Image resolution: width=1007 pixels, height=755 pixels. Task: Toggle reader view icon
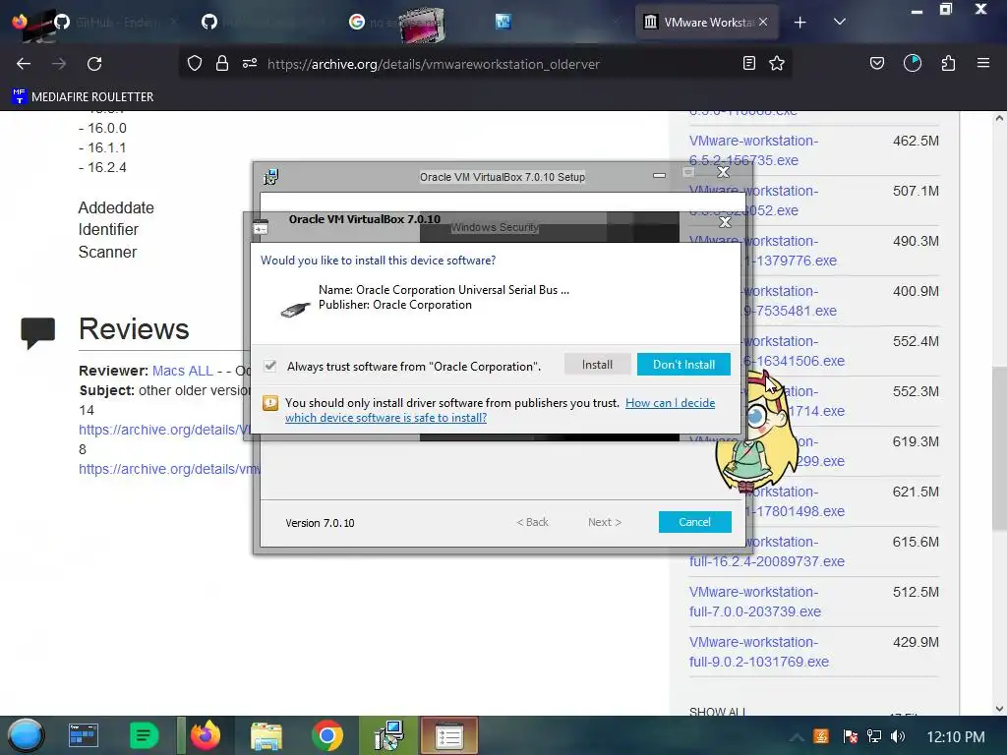[748, 63]
